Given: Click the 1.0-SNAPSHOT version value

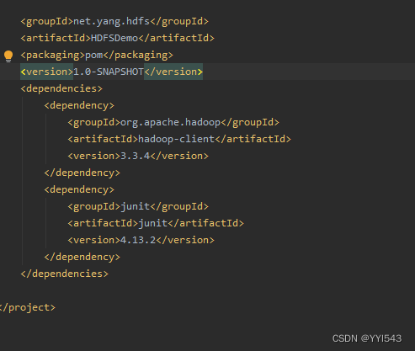Looking at the screenshot, I should [x=109, y=72].
